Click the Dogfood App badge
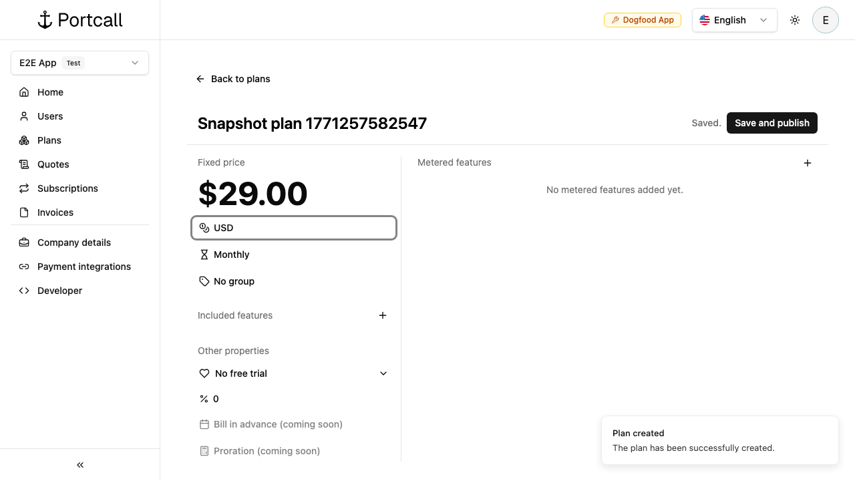The image size is (855, 481). pos(643,20)
